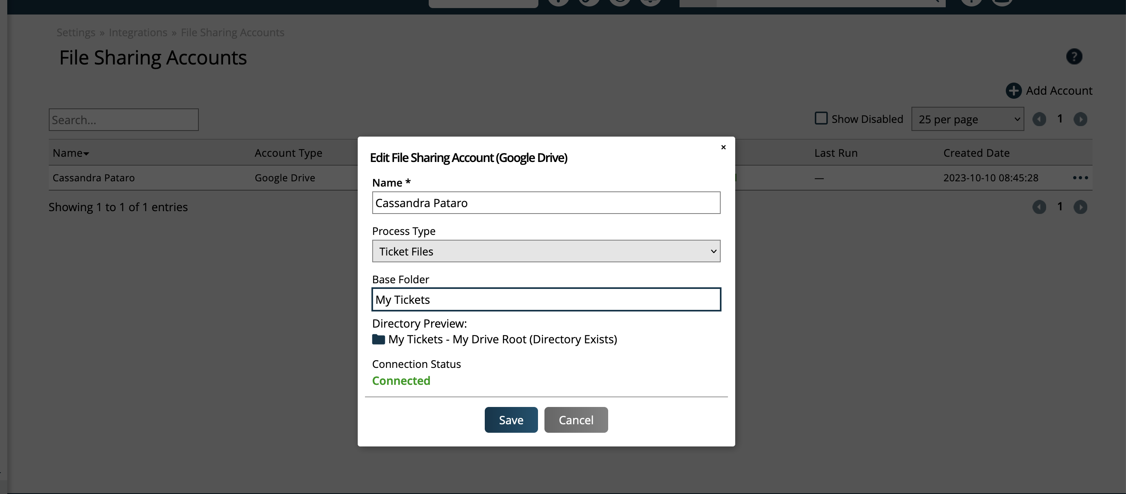The height and width of the screenshot is (494, 1126).
Task: Click inside the Base Folder text field
Action: point(546,300)
